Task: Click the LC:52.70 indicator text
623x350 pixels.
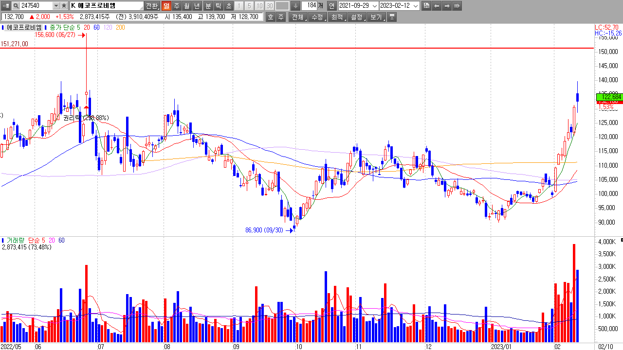Action: click(x=606, y=27)
